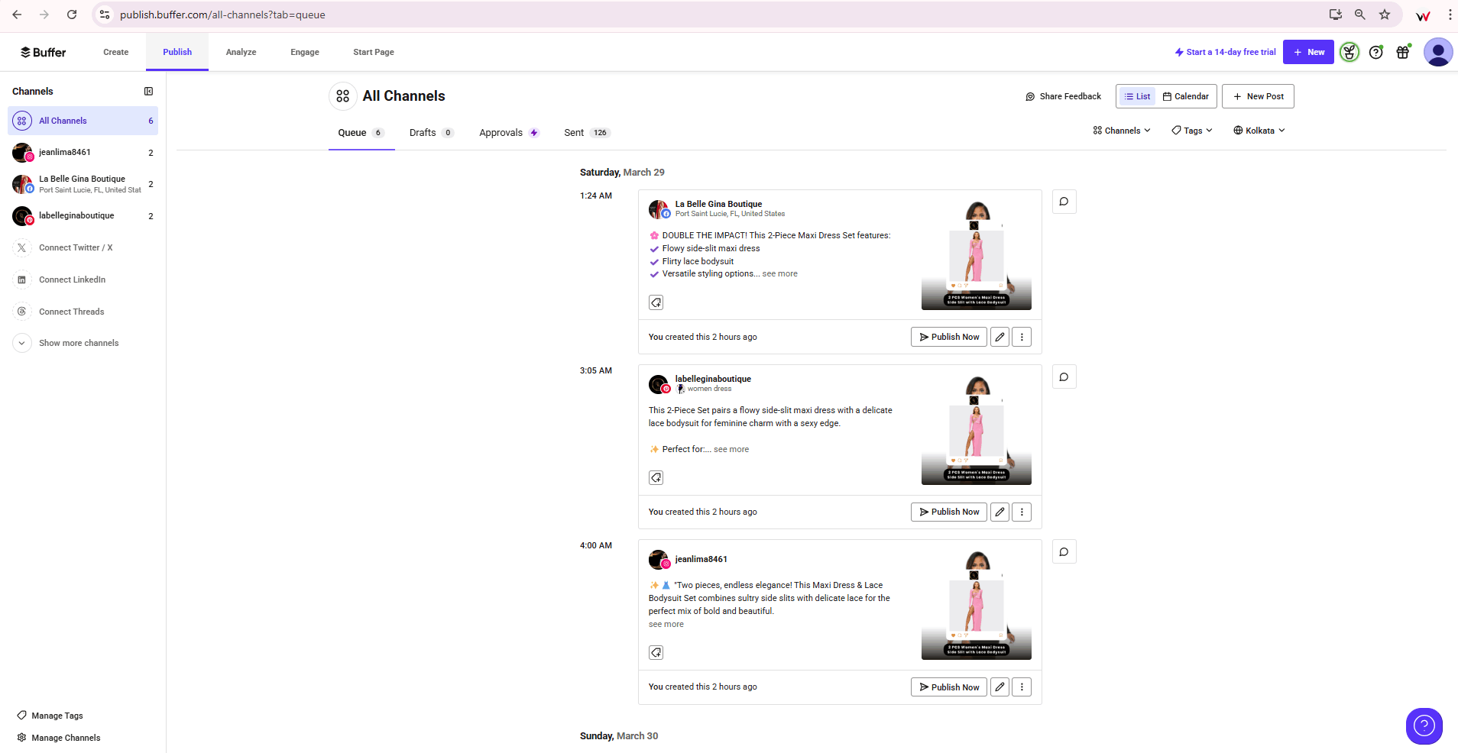Open Manage Tags
This screenshot has height=753, width=1458.
coord(50,716)
